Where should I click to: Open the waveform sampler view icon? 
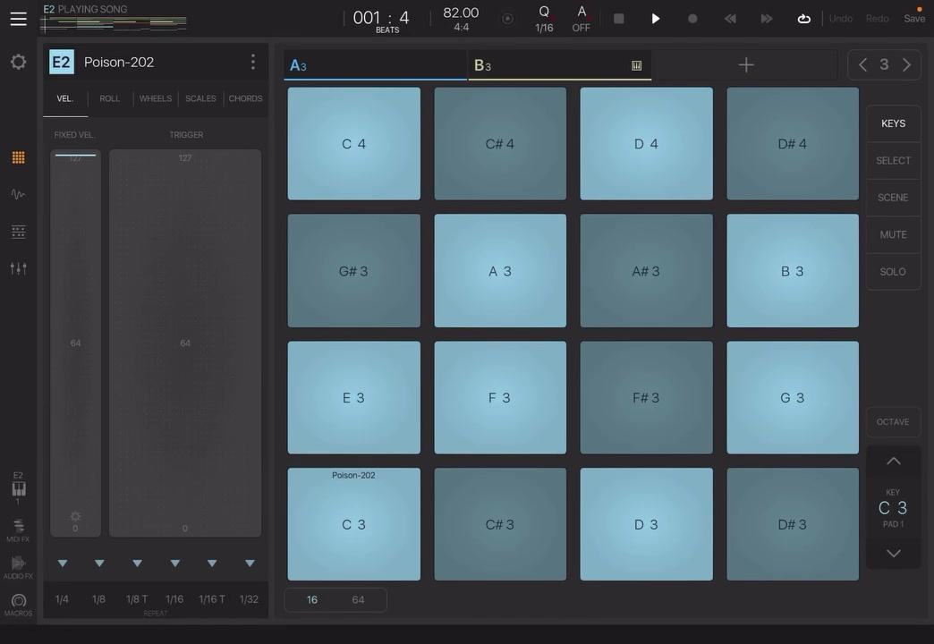(19, 194)
